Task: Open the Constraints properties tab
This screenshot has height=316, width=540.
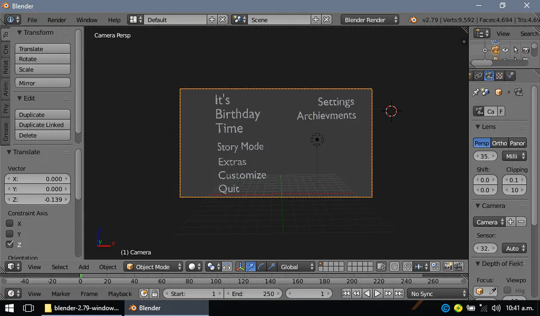Action: (478, 76)
